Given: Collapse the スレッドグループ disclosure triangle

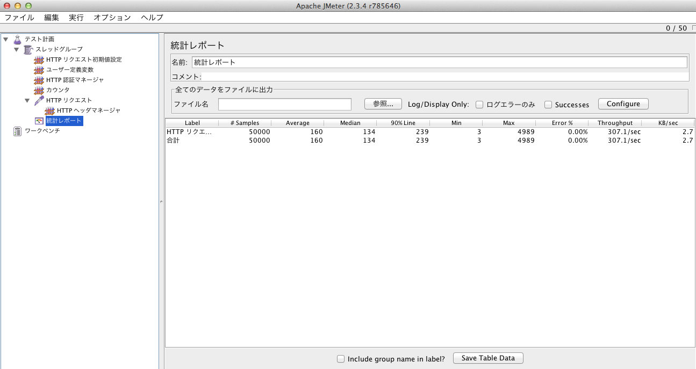Looking at the screenshot, I should [17, 49].
